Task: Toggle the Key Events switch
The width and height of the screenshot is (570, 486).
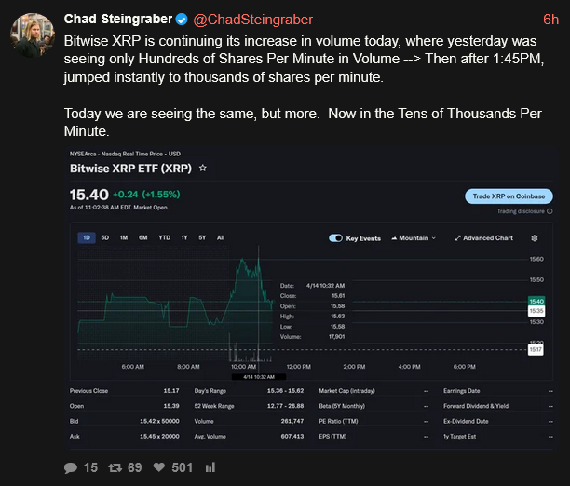Action: pos(336,238)
